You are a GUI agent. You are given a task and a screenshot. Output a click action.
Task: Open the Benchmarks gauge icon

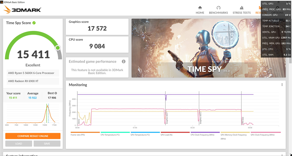(218, 8)
